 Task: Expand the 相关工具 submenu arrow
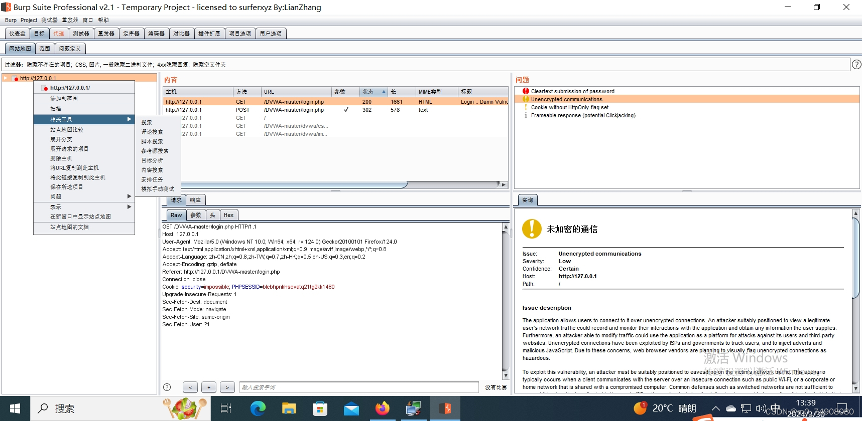click(x=129, y=119)
